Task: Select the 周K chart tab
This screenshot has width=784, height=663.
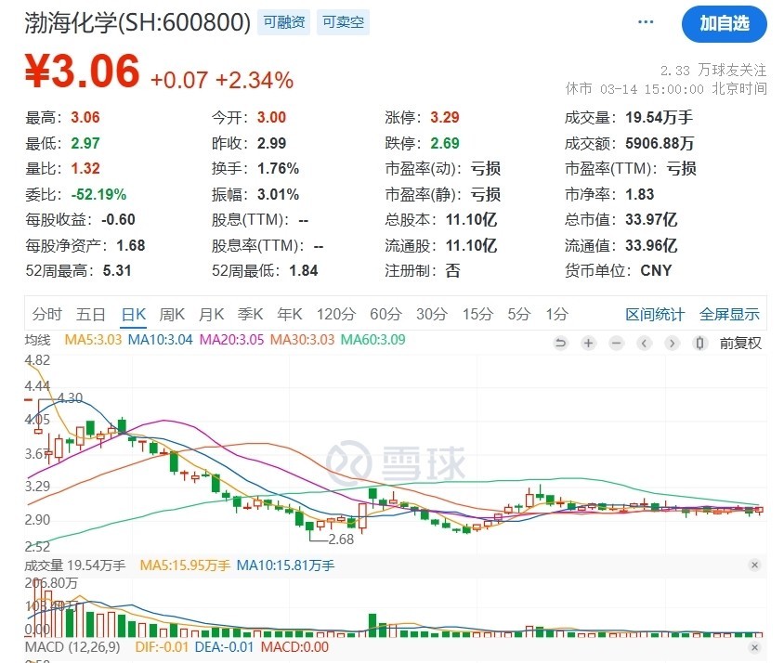Action: 172,315
